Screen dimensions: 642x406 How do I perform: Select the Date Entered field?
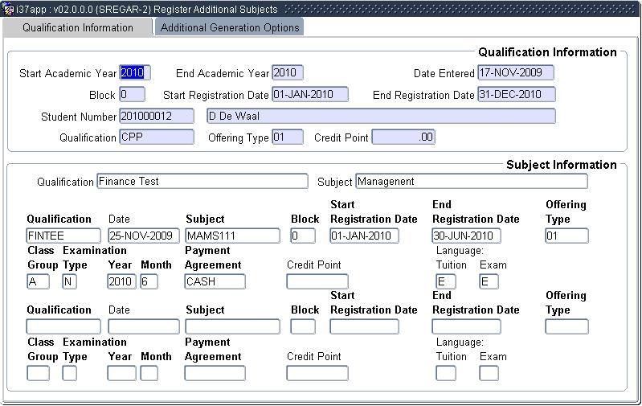[515, 73]
